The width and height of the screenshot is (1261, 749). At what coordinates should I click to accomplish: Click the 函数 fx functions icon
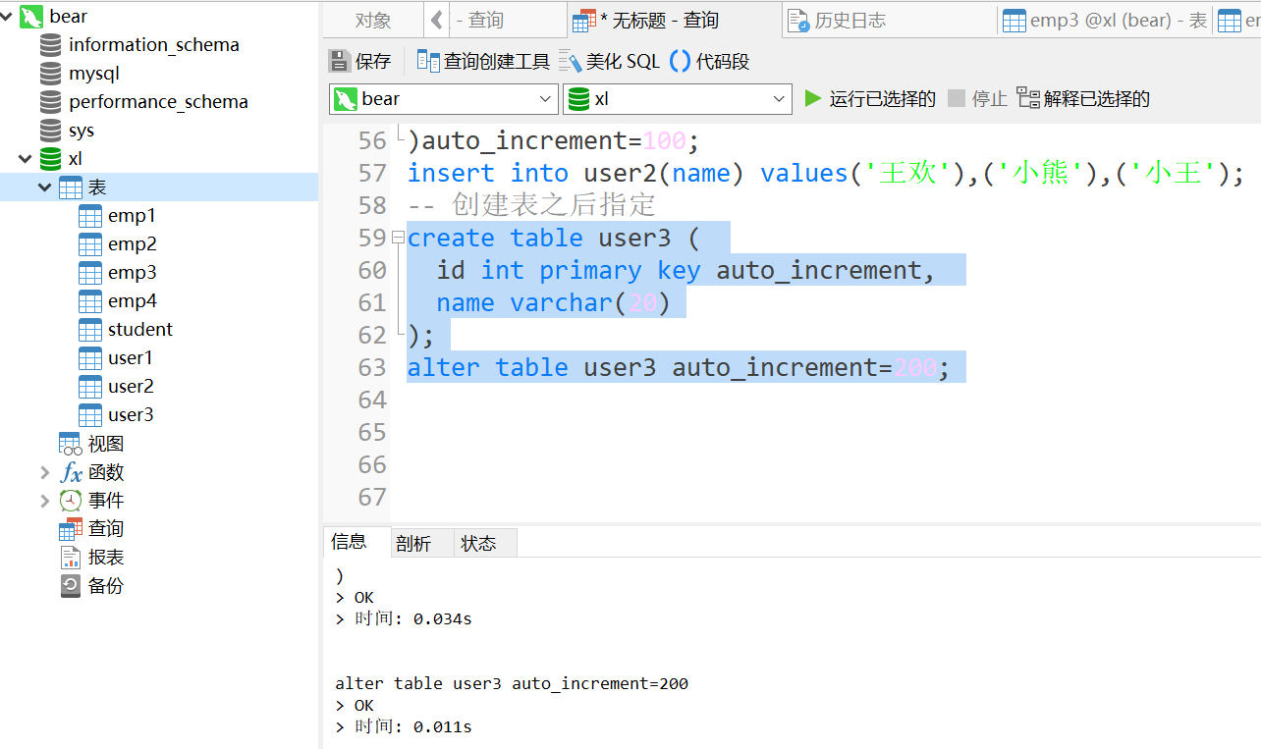[x=71, y=472]
